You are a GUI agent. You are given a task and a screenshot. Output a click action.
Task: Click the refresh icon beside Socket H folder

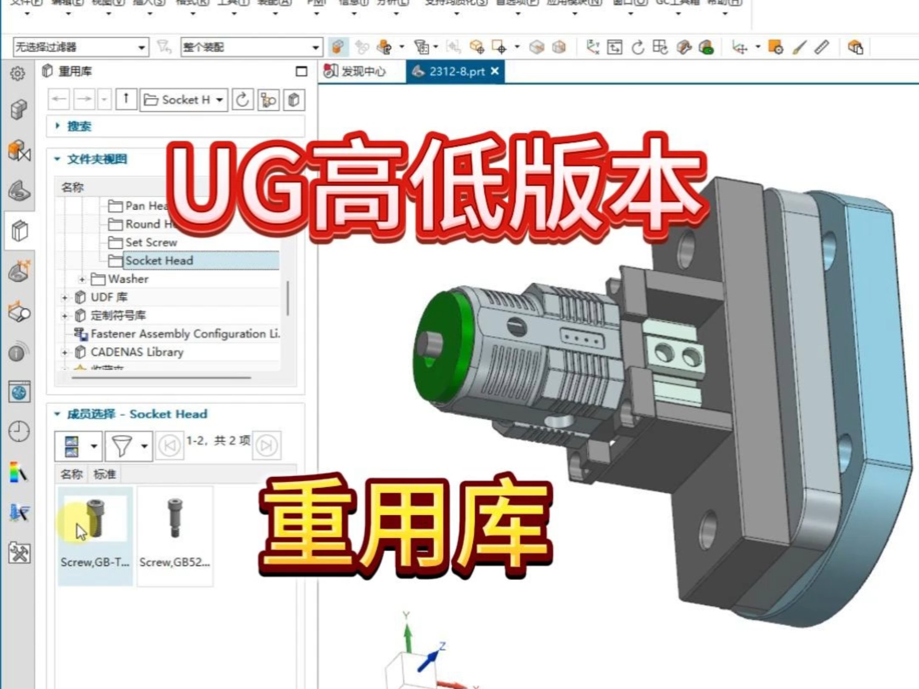pyautogui.click(x=243, y=100)
